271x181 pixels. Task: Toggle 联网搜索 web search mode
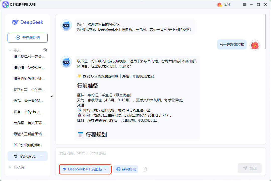(x=126, y=169)
